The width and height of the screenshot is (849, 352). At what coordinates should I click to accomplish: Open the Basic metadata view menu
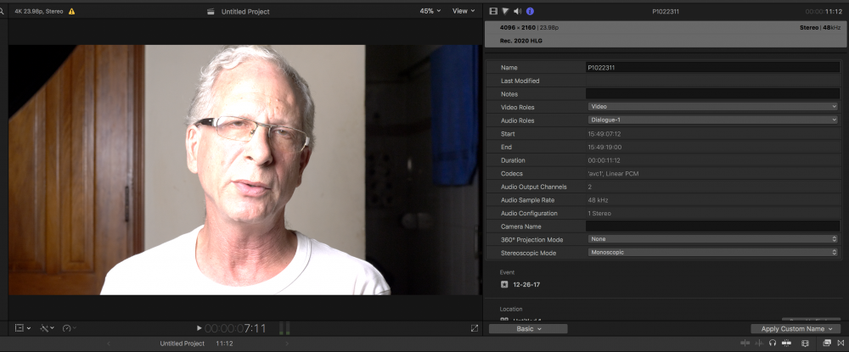point(528,328)
